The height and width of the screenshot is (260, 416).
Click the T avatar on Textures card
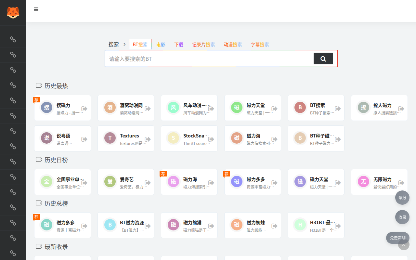tap(110, 138)
